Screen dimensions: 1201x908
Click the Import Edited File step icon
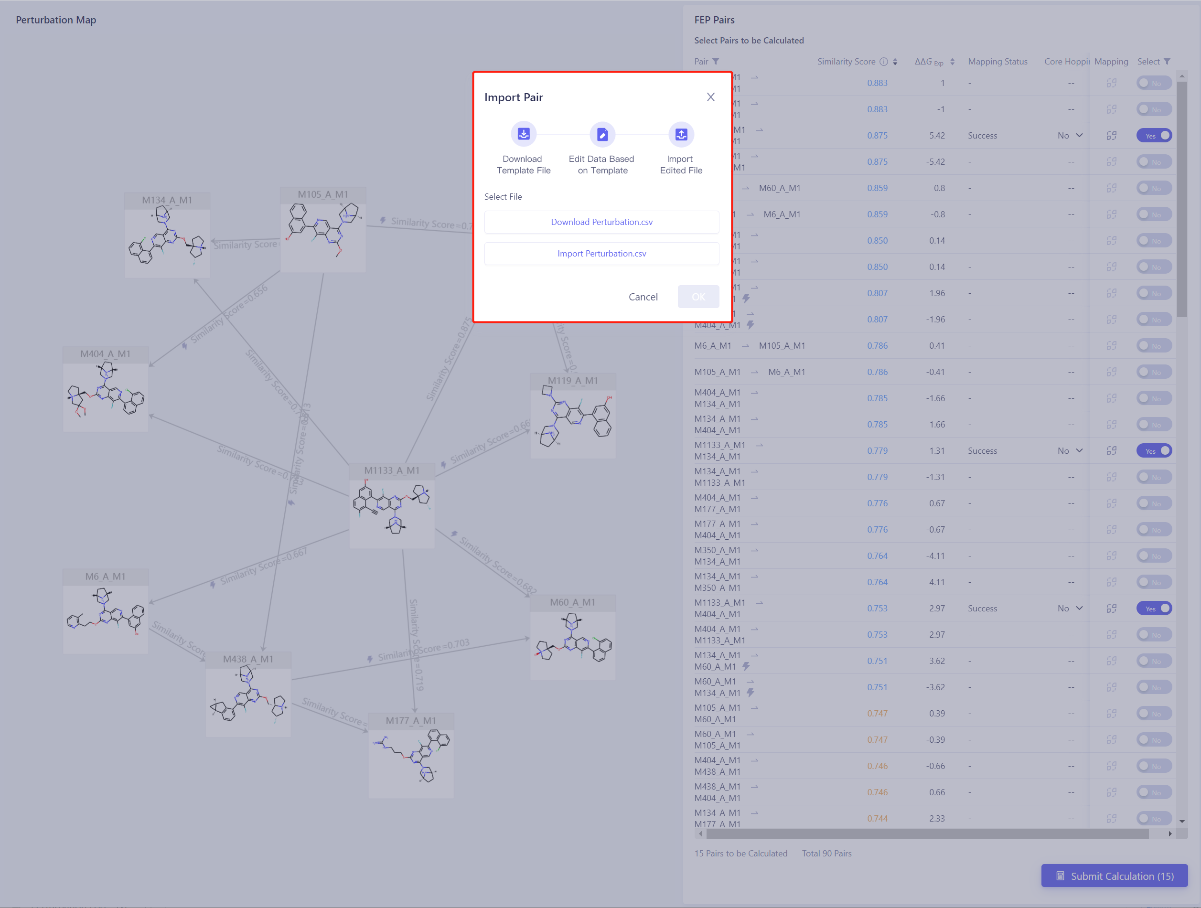pos(681,134)
